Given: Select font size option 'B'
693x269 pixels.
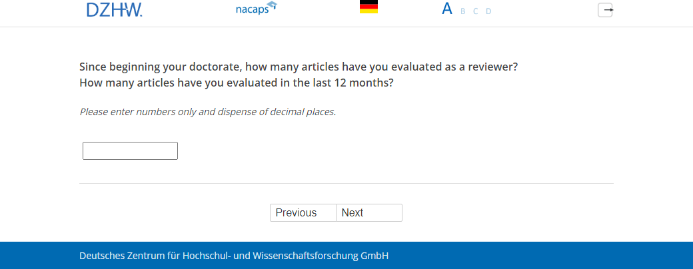Looking at the screenshot, I should click(463, 11).
